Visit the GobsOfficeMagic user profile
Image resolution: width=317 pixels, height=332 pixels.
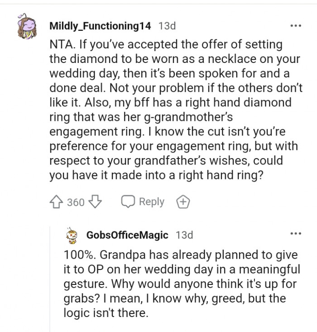127,235
